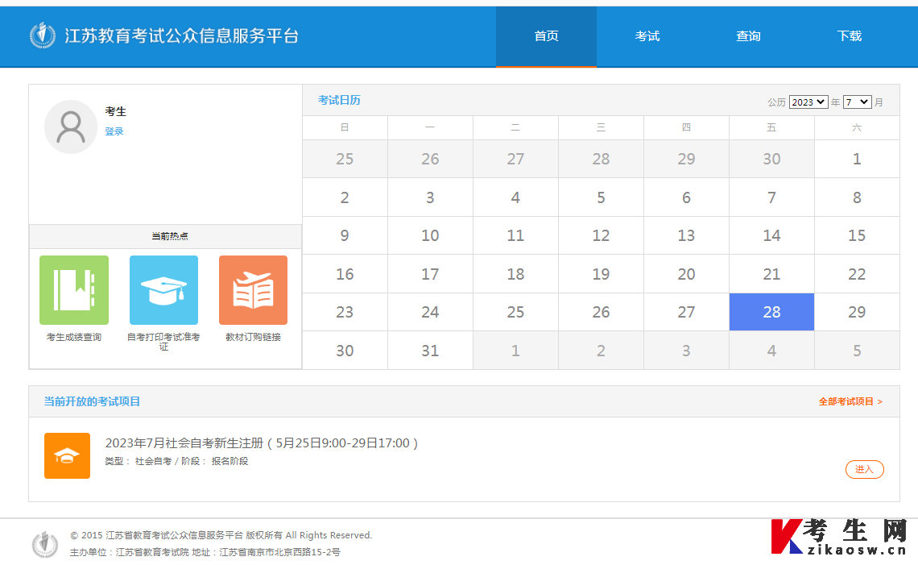This screenshot has height=565, width=918.
Task: Open the year 2023 dropdown
Action: tap(808, 102)
